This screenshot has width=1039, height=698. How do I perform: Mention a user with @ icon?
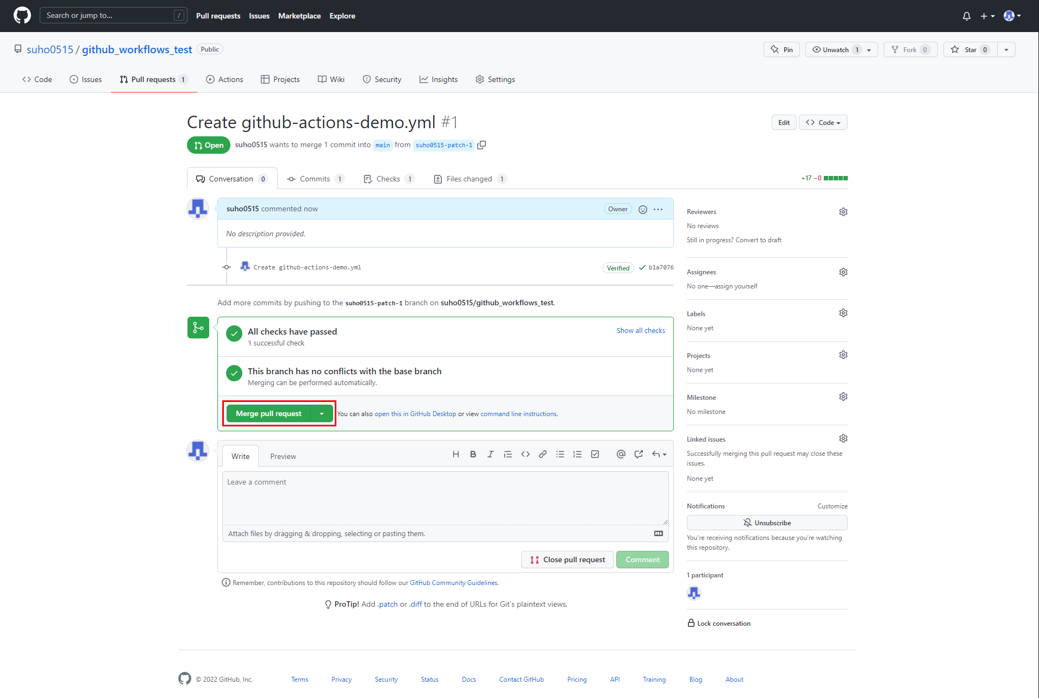621,454
